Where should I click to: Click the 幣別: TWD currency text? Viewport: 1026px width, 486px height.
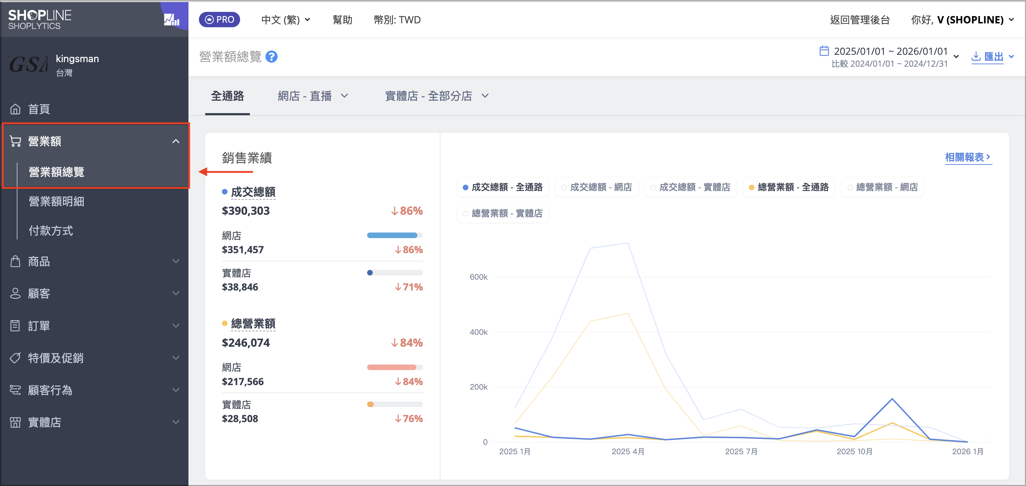click(397, 20)
